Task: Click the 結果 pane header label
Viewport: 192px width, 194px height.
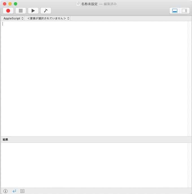Action: (5, 140)
